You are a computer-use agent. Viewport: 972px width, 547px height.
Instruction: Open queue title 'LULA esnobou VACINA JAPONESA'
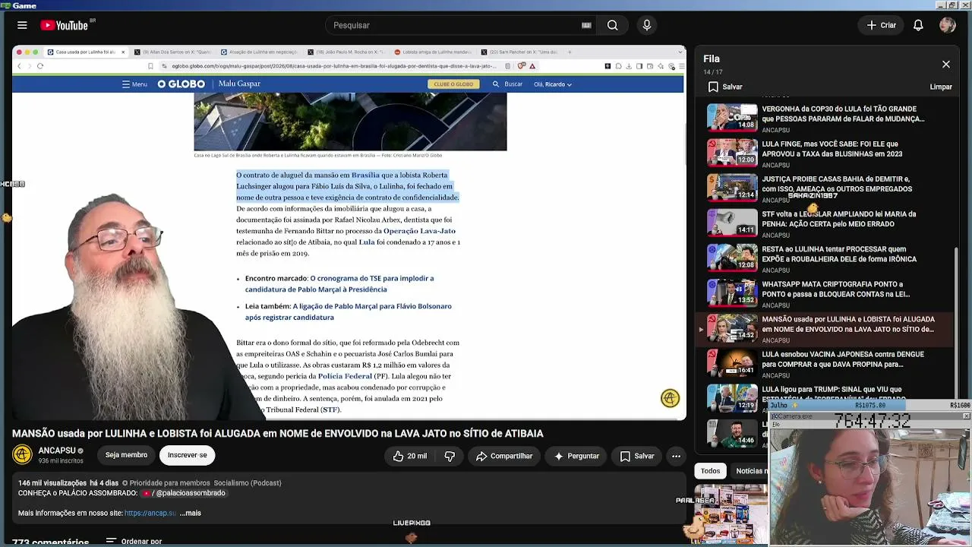coord(843,359)
